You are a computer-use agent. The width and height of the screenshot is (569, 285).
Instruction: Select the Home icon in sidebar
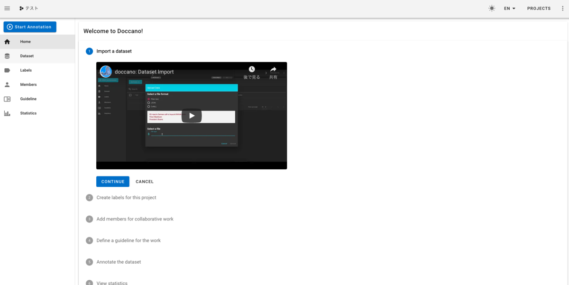click(7, 42)
